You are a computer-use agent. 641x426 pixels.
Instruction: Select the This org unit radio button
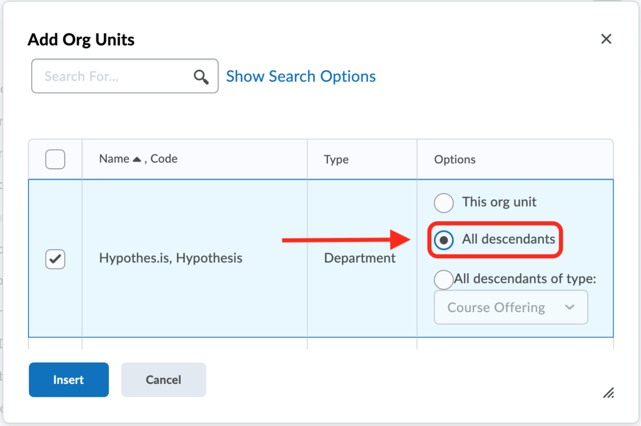[x=444, y=202]
